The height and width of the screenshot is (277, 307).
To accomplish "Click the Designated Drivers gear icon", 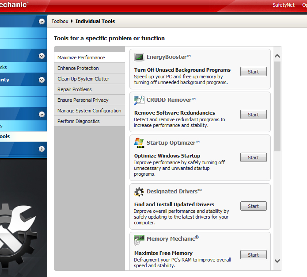I will [139, 192].
